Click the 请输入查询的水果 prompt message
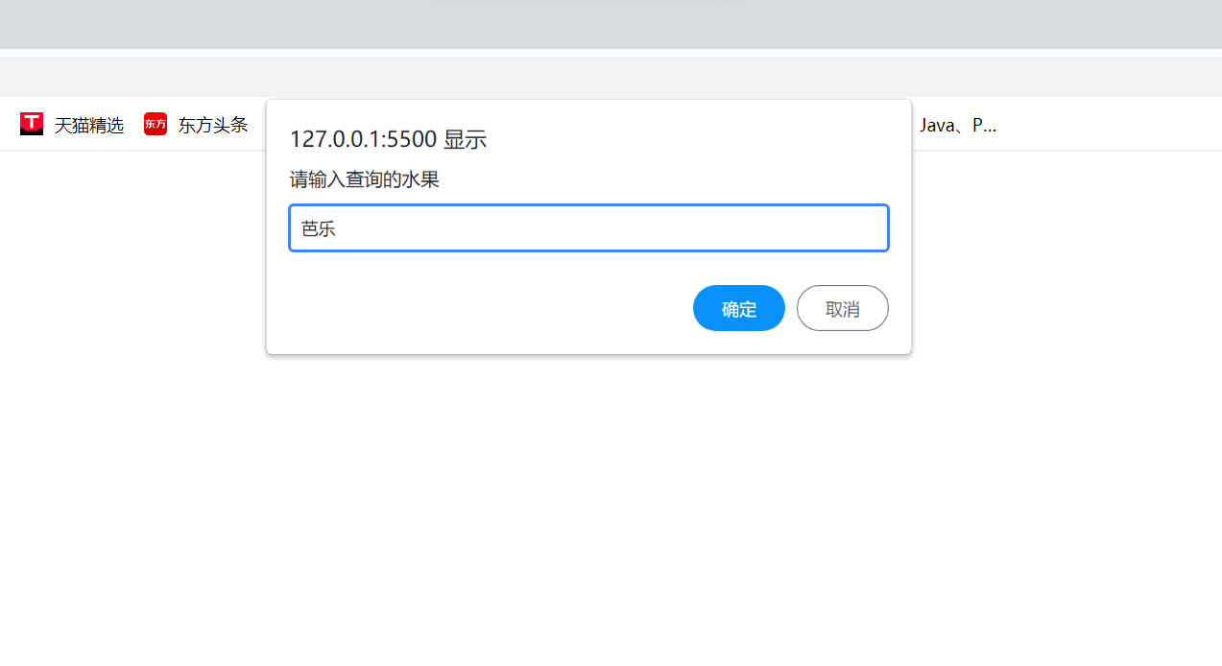Image resolution: width=1222 pixels, height=666 pixels. tap(364, 179)
